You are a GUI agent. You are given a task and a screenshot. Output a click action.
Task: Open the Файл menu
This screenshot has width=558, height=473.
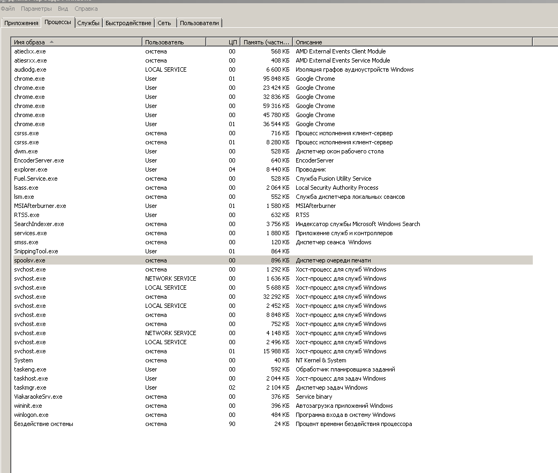coord(7,9)
